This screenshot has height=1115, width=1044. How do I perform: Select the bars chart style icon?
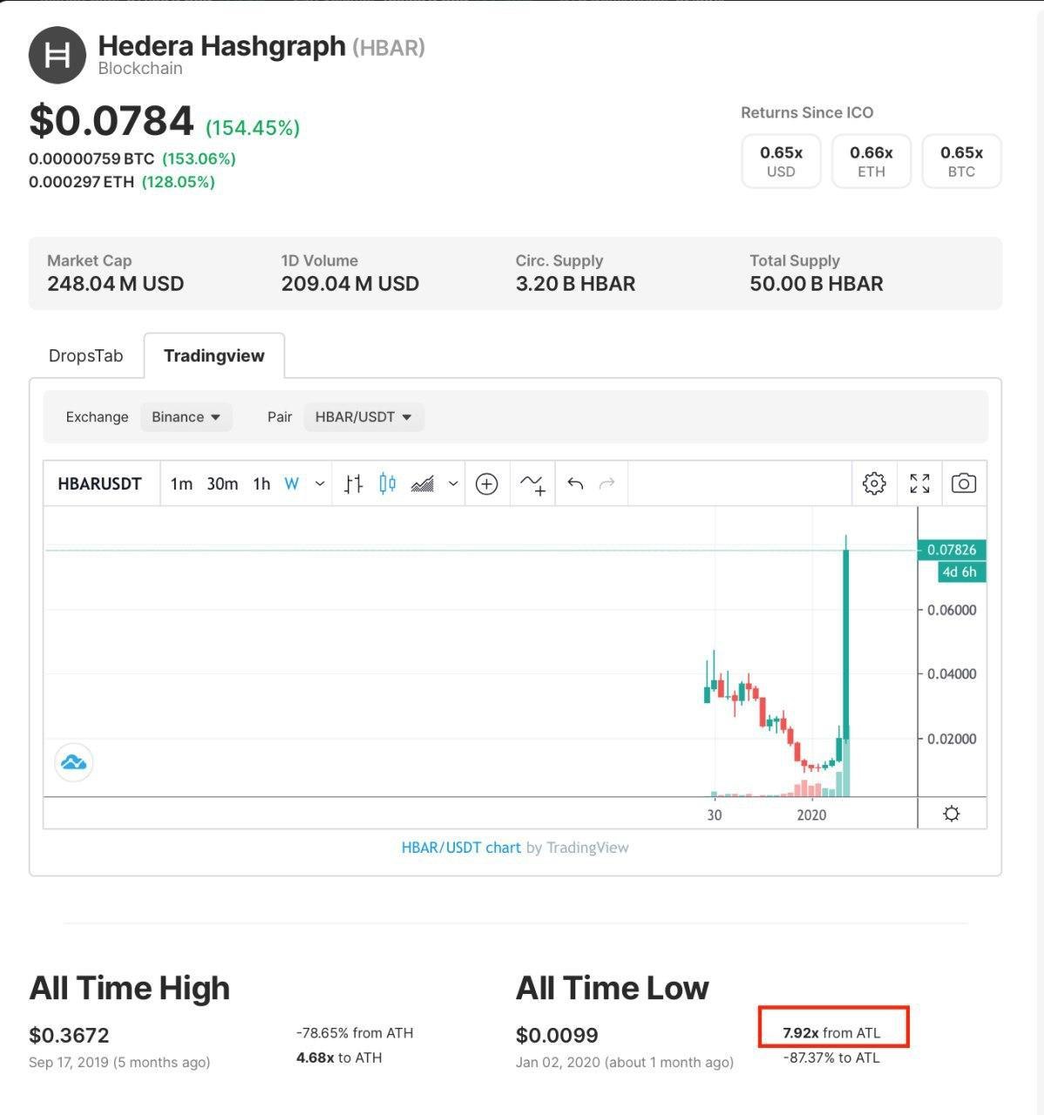(353, 483)
